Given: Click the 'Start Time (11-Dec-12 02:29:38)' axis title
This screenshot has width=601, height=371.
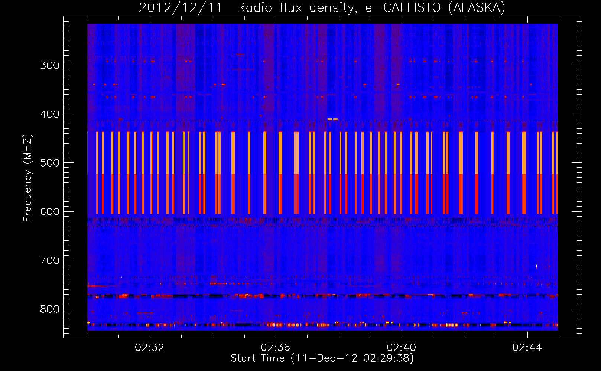Looking at the screenshot, I should pos(322,358).
